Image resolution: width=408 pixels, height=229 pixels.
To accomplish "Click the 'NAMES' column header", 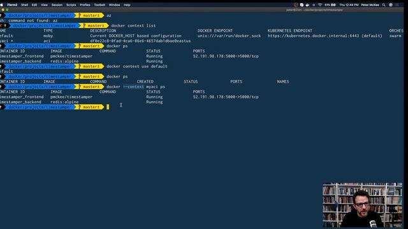I will [283, 81].
